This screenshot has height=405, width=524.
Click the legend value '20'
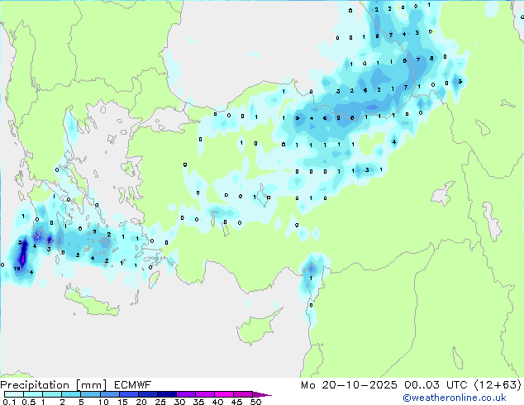coord(141,402)
